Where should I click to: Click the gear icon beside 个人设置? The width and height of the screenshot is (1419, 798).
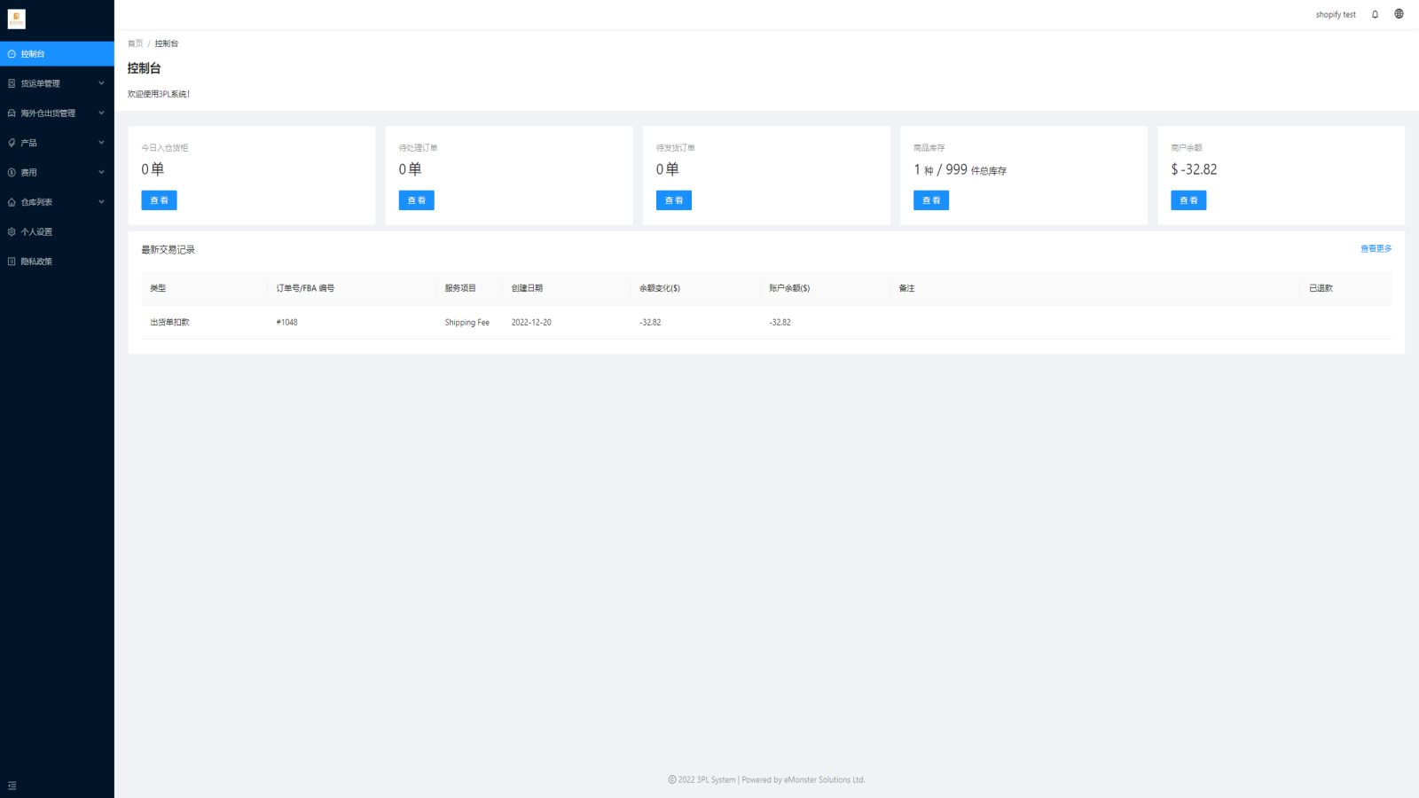click(x=12, y=232)
